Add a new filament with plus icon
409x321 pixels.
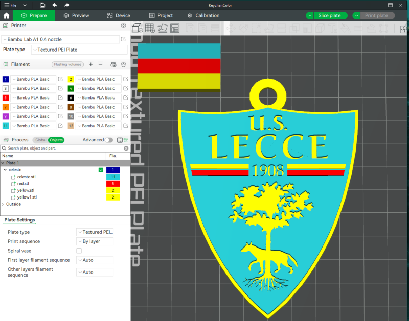coord(91,64)
